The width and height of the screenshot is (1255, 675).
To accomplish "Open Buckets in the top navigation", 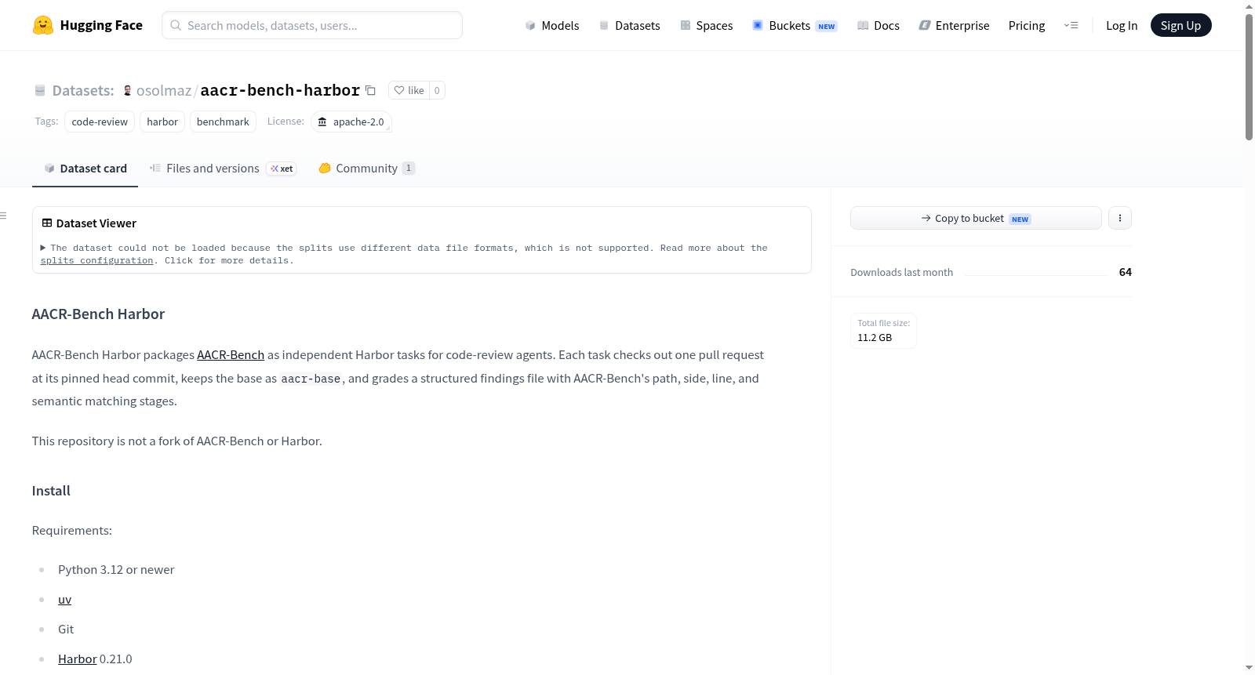I will (x=795, y=25).
